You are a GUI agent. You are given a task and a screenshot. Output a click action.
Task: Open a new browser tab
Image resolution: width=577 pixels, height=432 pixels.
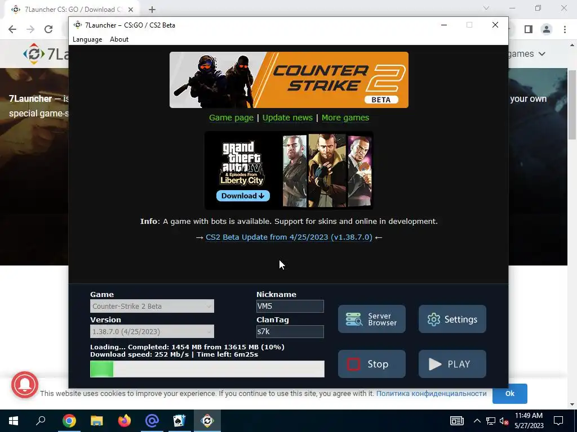pos(152,10)
